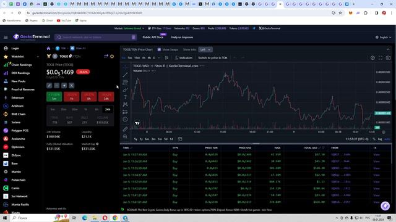Image resolution: width=396 pixels, height=222 pixels.
Task: Select BNB Chain network icon
Action: pyautogui.click(x=6, y=114)
